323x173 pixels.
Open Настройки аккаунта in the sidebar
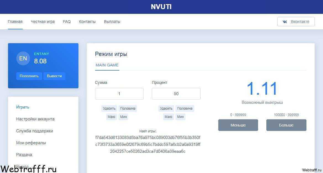tap(35, 119)
